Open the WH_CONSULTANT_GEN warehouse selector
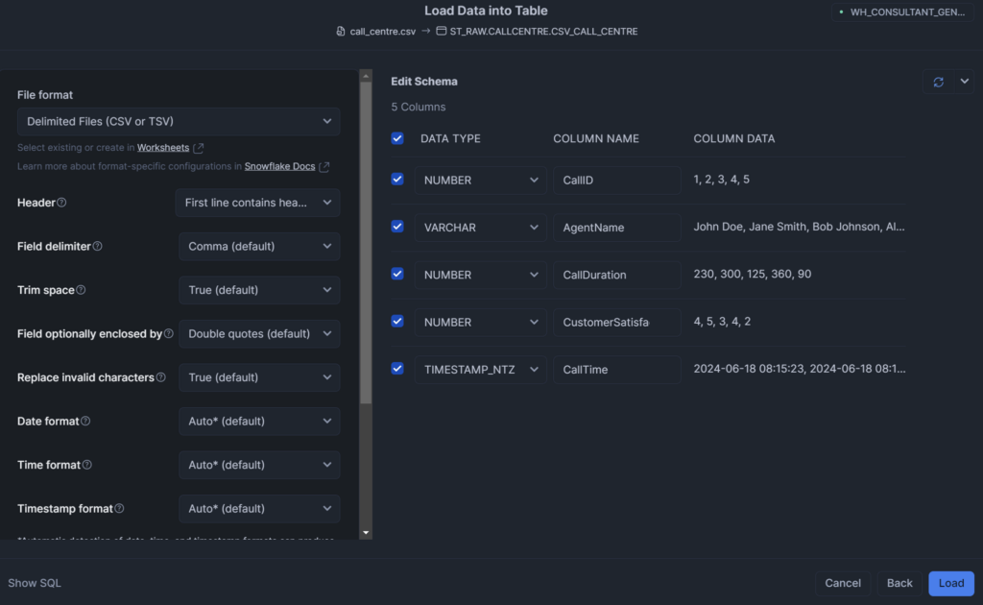Screen dimensions: 983x605 click(900, 12)
